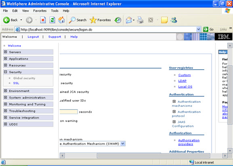The height and width of the screenshot is (166, 233).
Task: Expand JAAS Configuration
Action: (174, 122)
